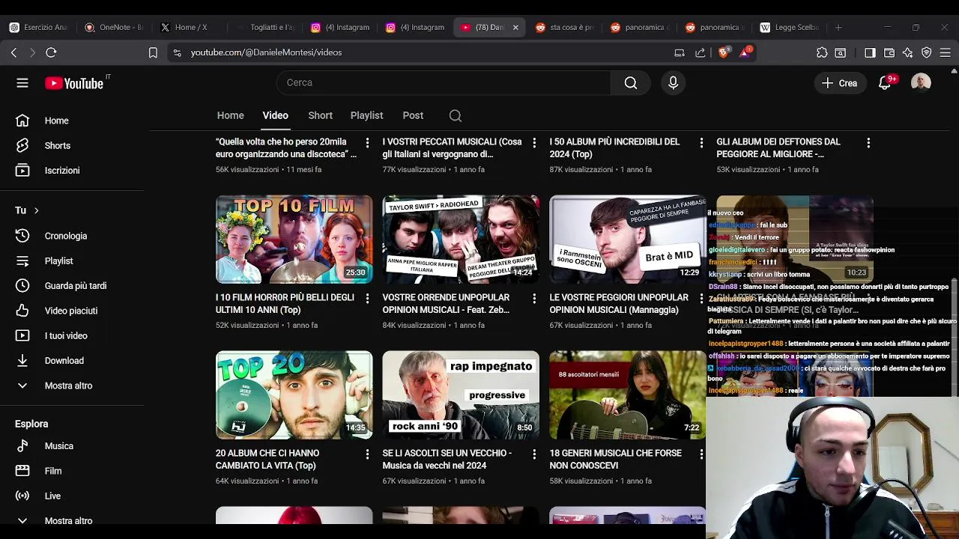Open Brave shields lion icon
Image resolution: width=959 pixels, height=539 pixels.
point(723,52)
